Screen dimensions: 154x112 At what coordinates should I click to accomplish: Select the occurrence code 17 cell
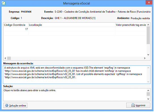click(x=16, y=29)
